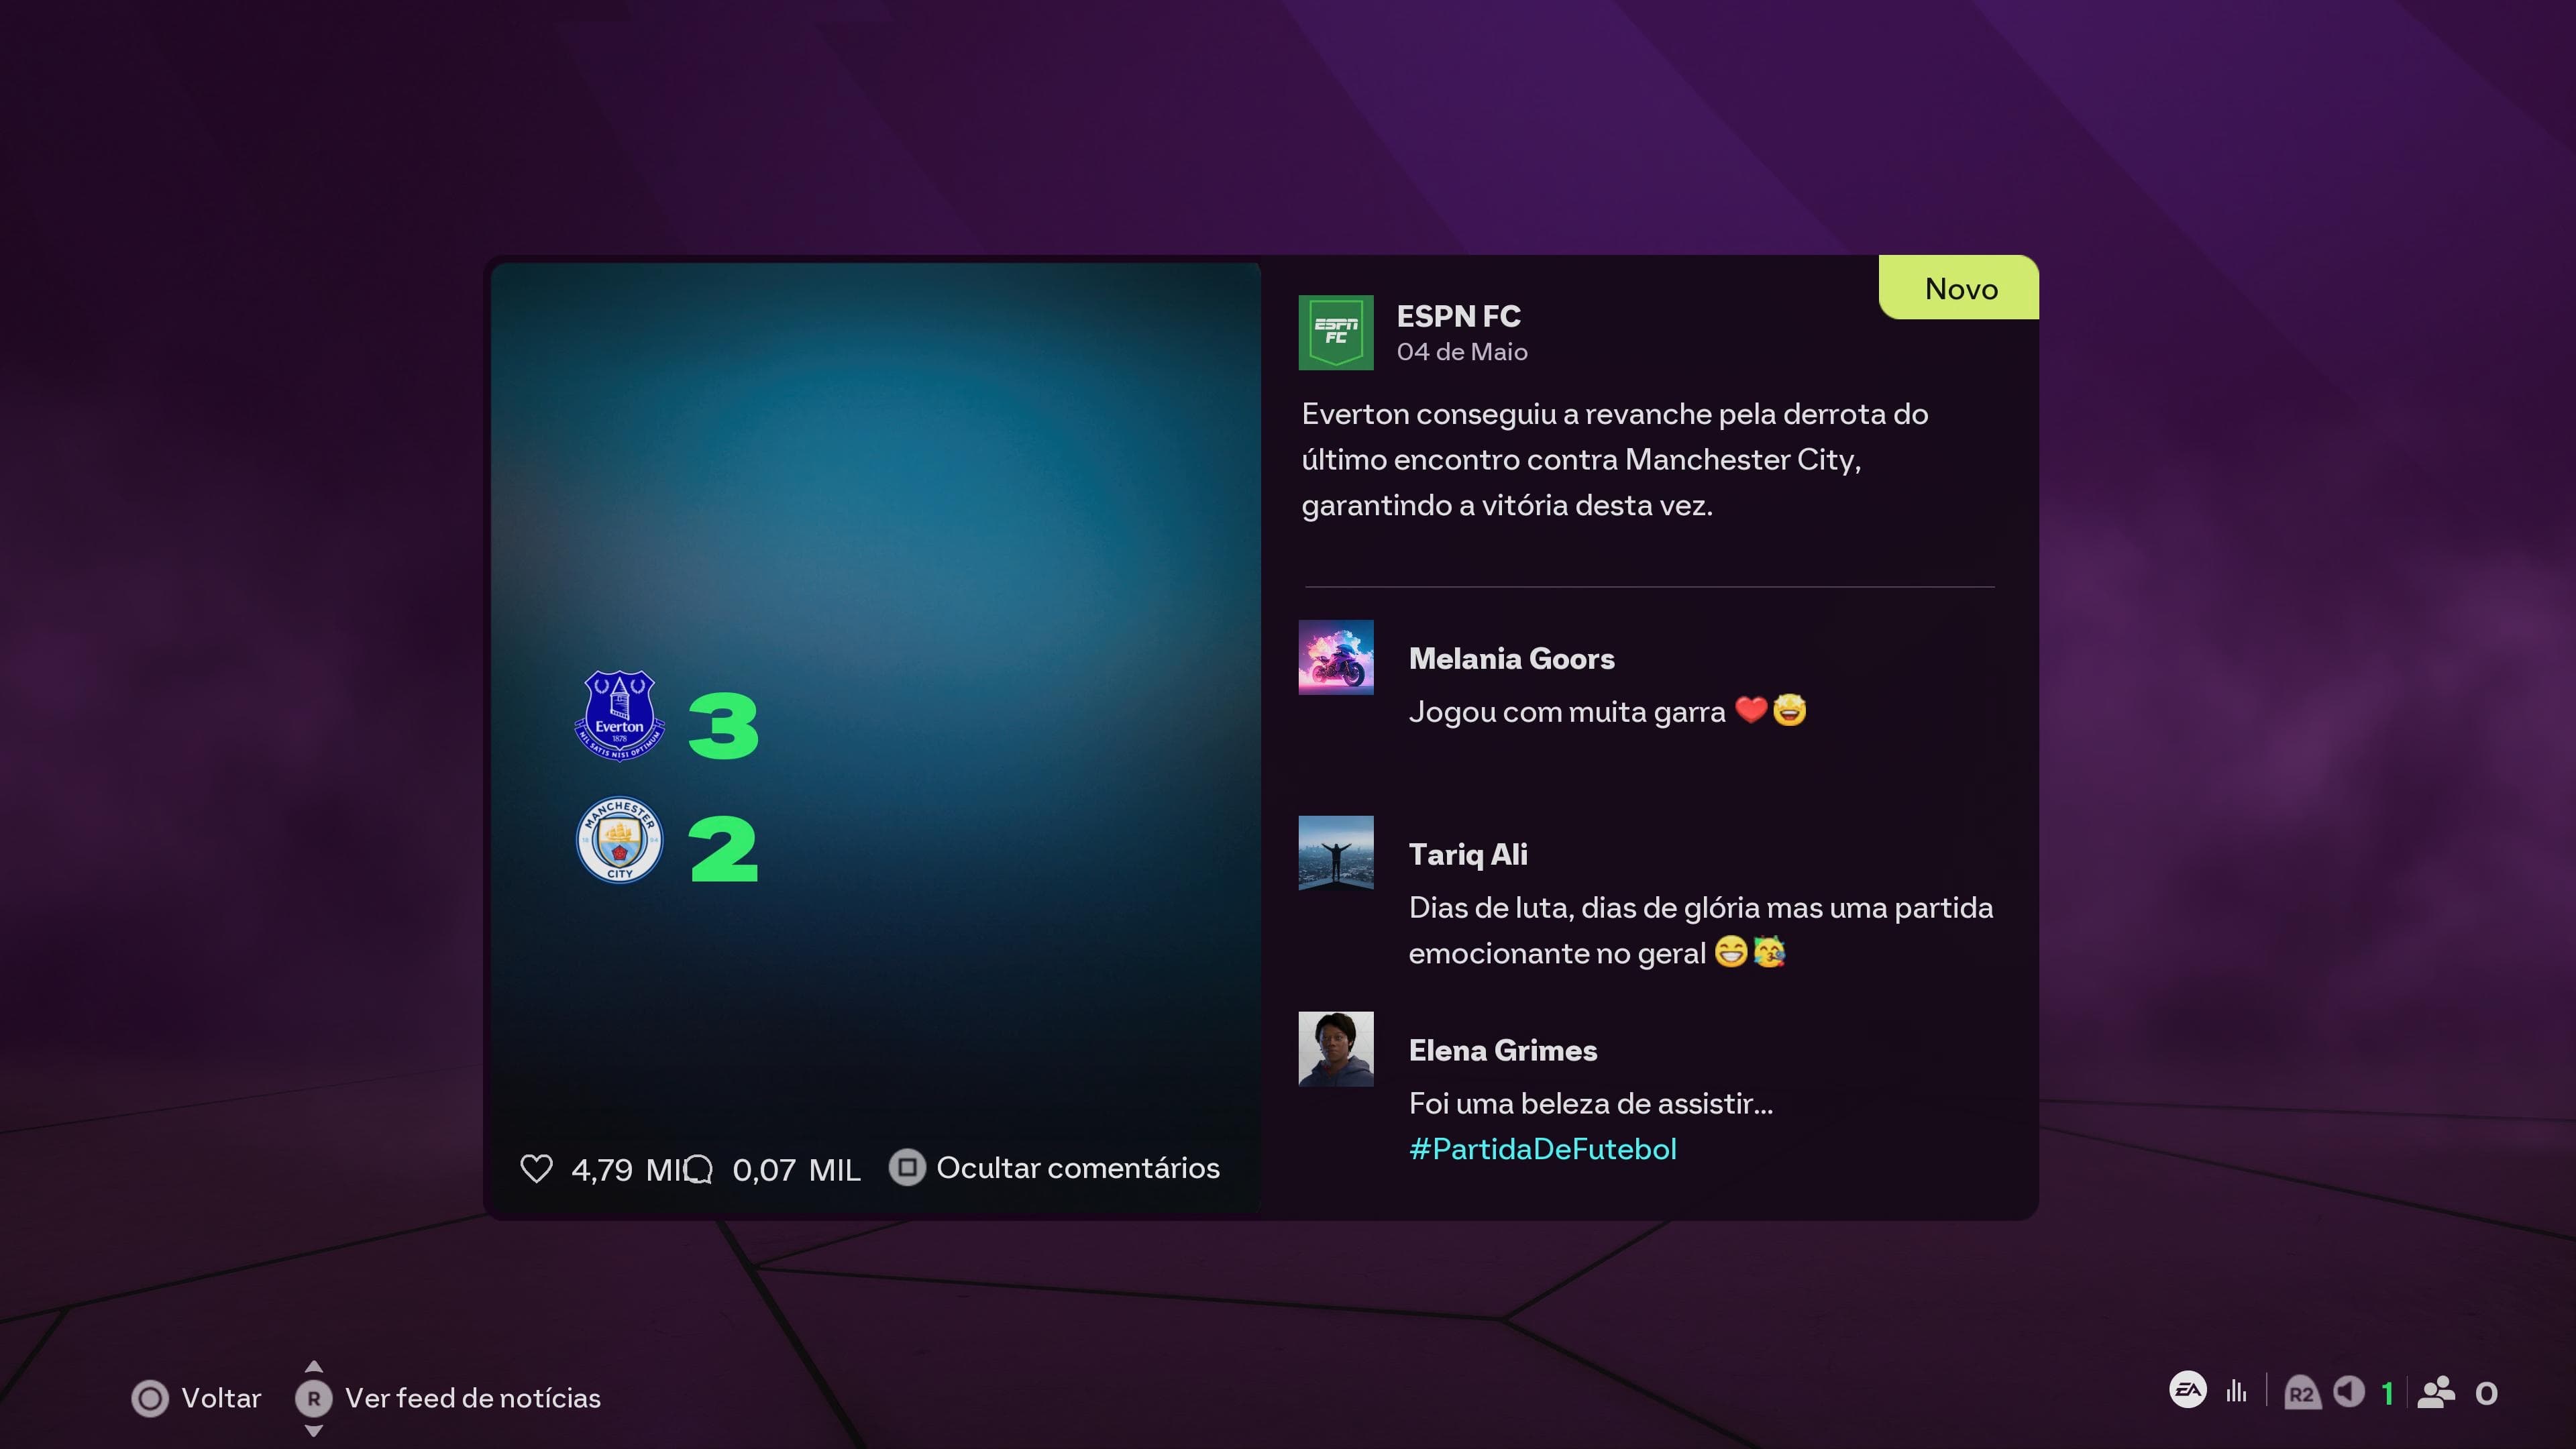Click the speaker notification icon

coord(2348,1392)
